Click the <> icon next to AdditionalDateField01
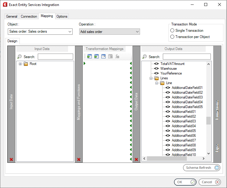 tap(168, 88)
